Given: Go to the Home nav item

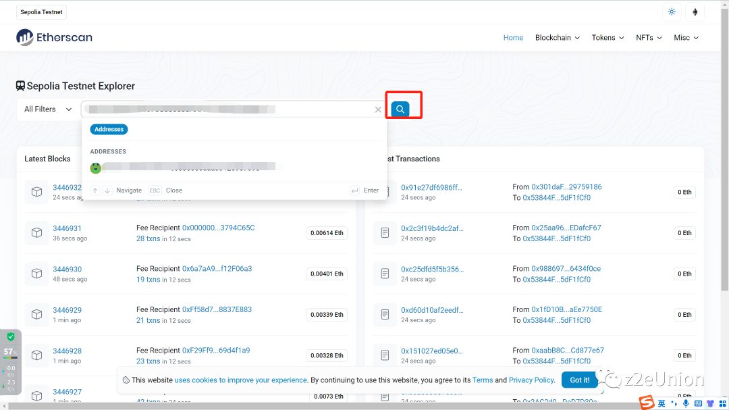Looking at the screenshot, I should [x=513, y=38].
